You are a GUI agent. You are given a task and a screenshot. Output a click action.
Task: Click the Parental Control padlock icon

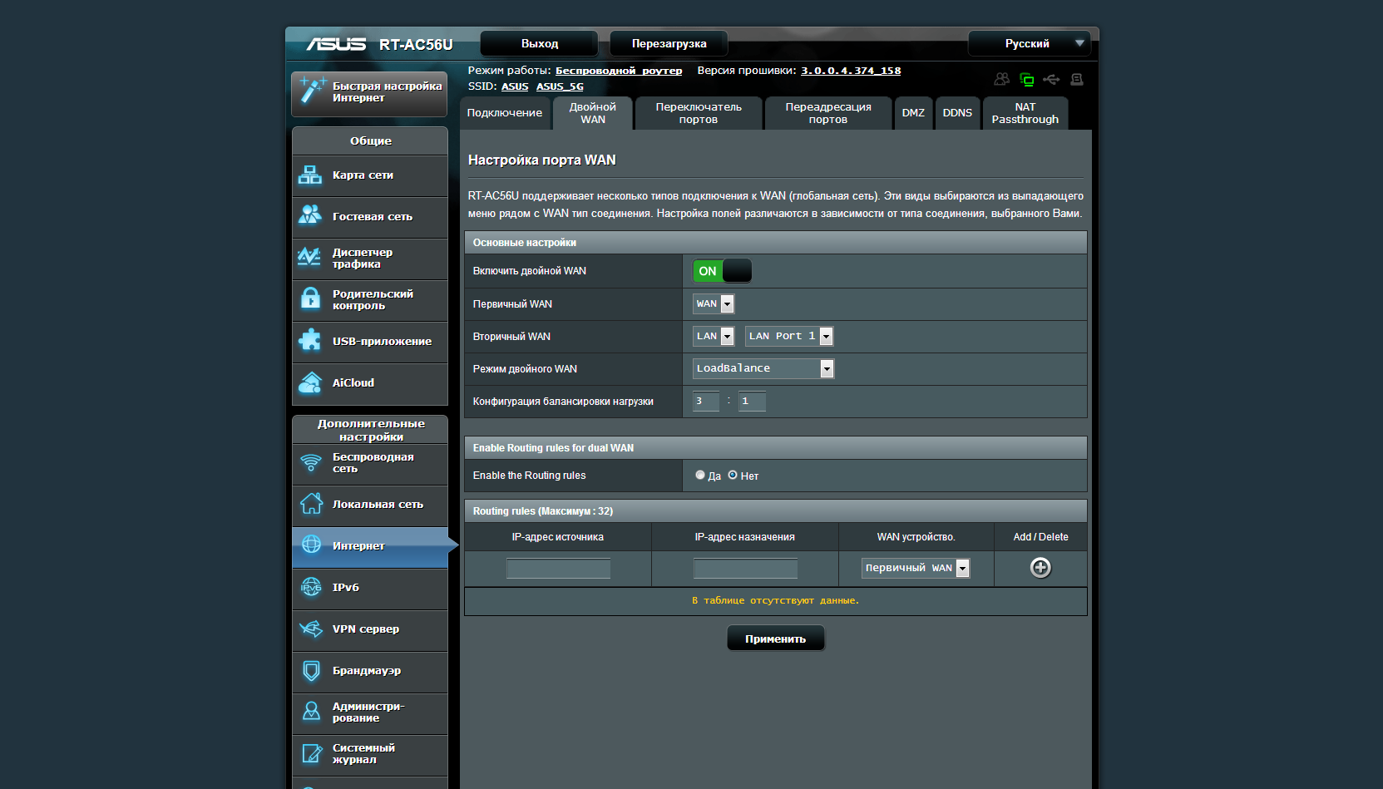pyautogui.click(x=310, y=298)
